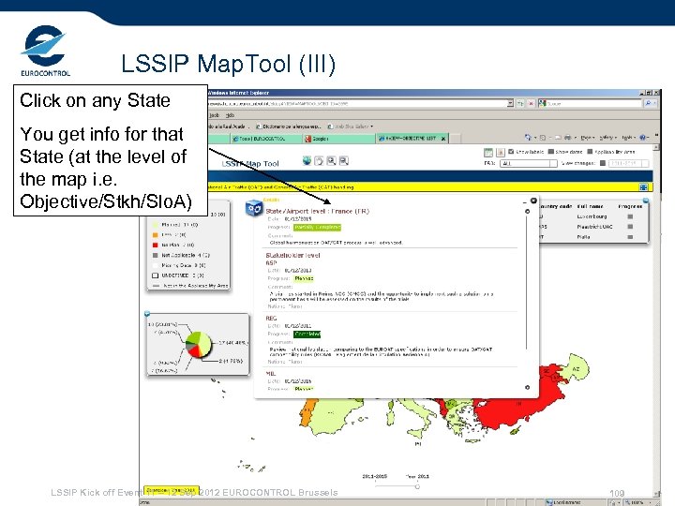675x506 pixels.
Task: Click the orange Late legend swatch
Action: [x=155, y=235]
